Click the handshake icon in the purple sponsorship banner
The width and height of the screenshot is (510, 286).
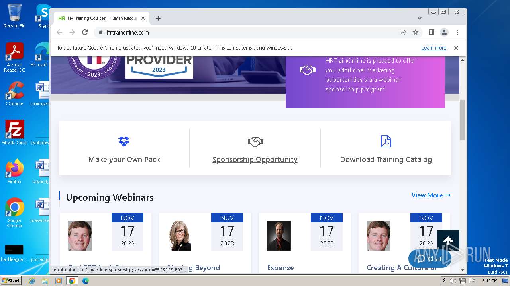pos(308,70)
